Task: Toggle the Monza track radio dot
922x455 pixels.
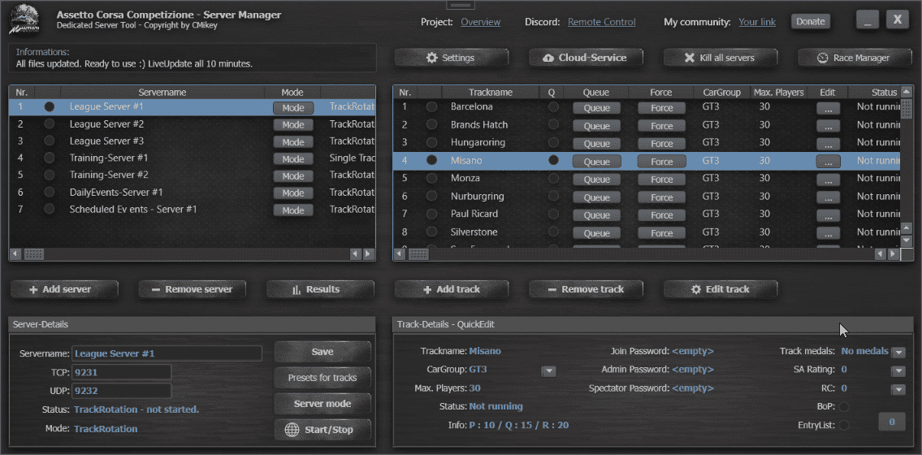Action: 431,178
